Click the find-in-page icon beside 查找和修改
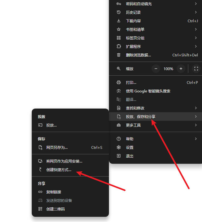Image resolution: width=202 pixels, height=222 pixels. [119, 108]
